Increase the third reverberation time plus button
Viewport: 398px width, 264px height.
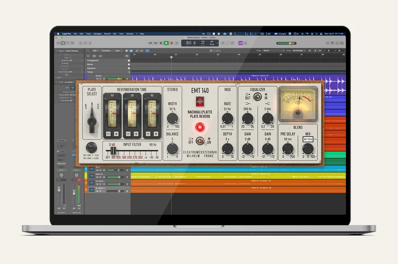coord(156,134)
